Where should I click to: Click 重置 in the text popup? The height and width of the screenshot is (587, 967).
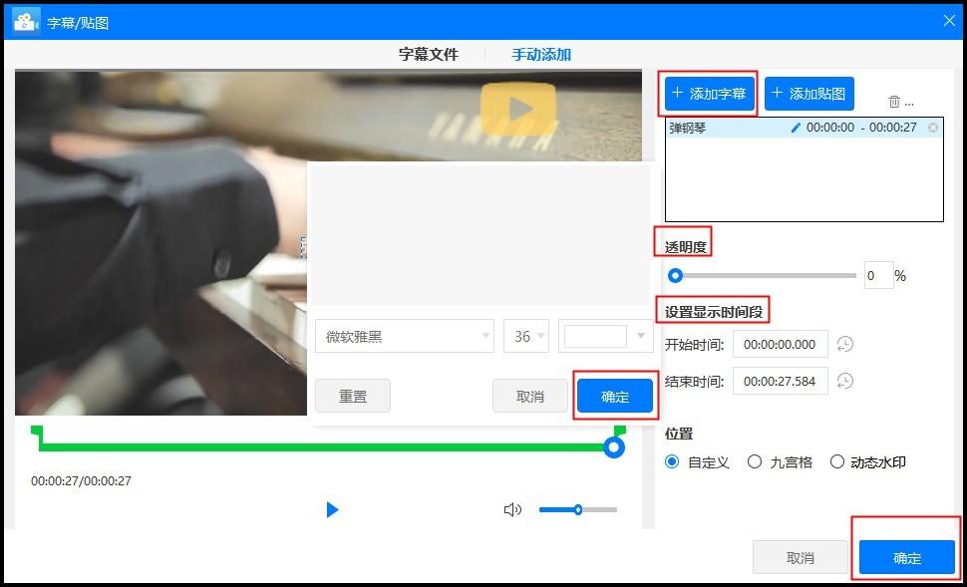click(x=353, y=396)
